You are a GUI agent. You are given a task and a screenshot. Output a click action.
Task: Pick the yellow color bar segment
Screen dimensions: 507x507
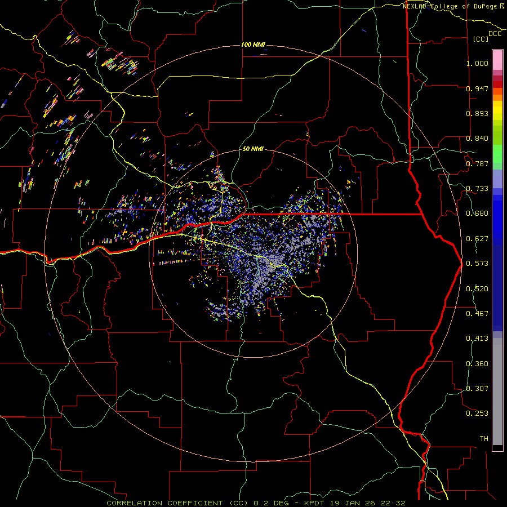click(497, 110)
